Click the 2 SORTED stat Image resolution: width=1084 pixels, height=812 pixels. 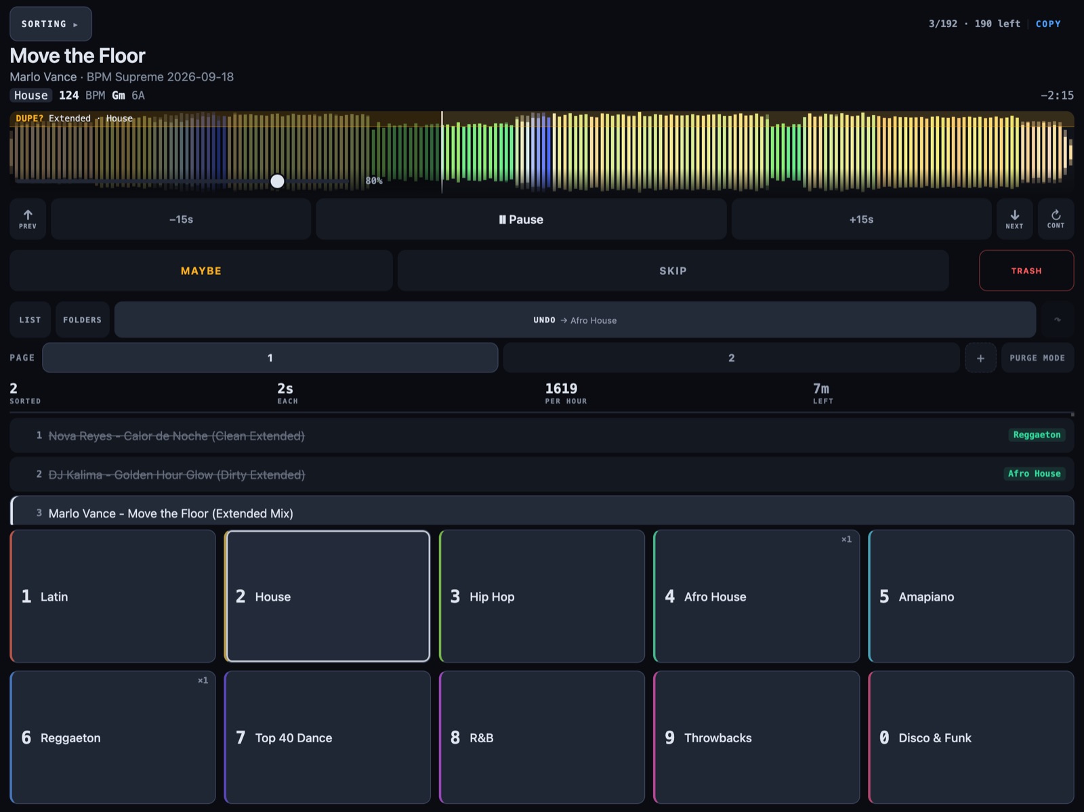(25, 393)
